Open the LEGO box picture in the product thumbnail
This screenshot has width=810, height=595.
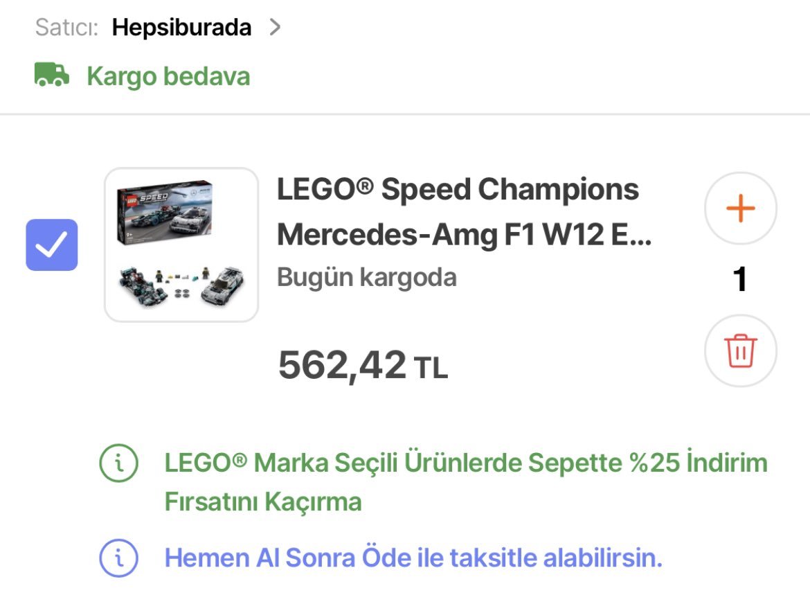(x=165, y=213)
